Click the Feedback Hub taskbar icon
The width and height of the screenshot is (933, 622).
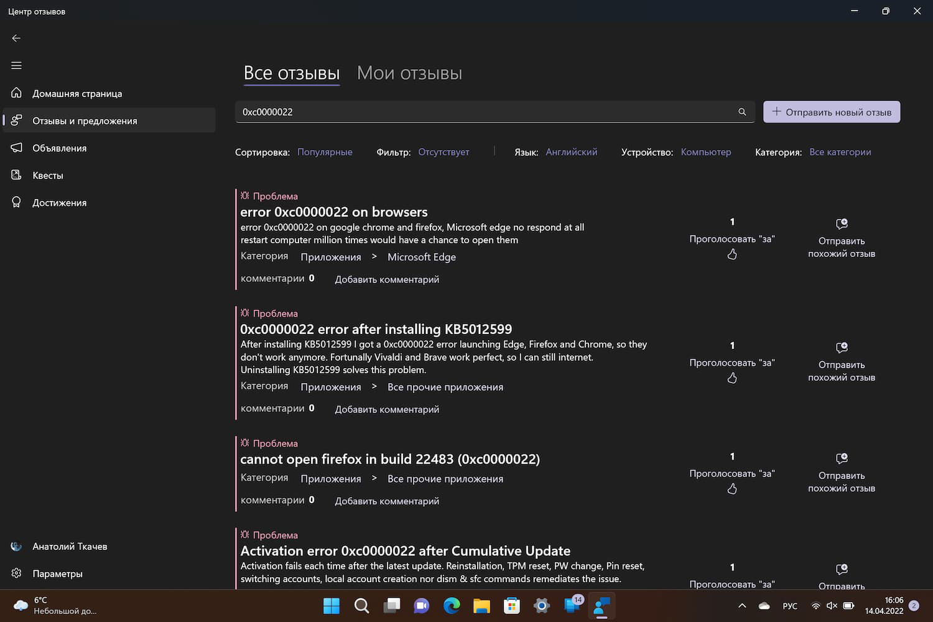(x=601, y=605)
